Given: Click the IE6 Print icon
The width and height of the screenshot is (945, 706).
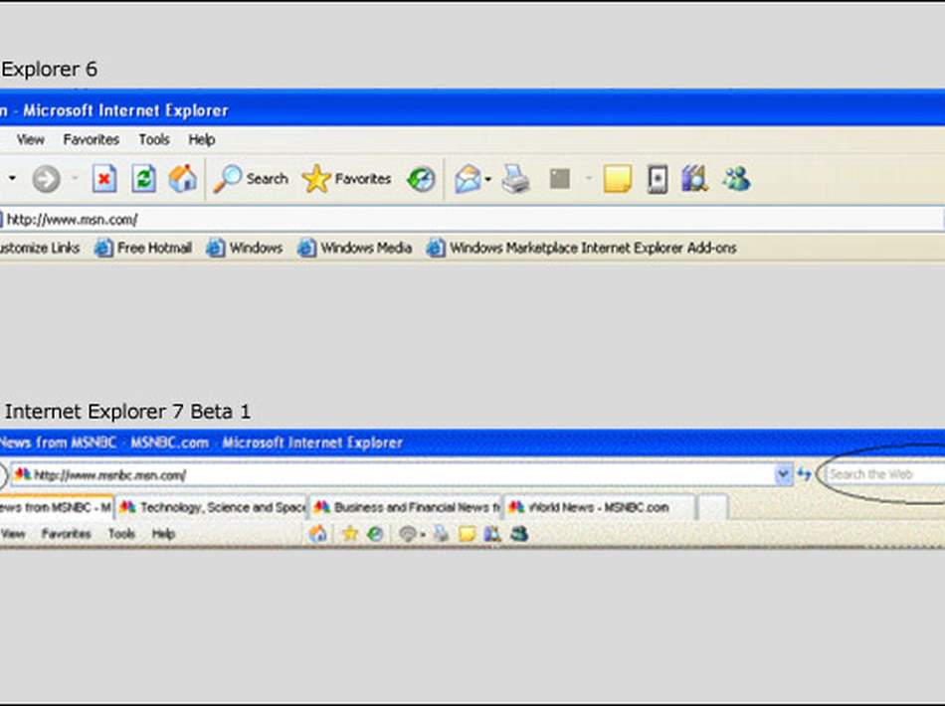Looking at the screenshot, I should (x=516, y=179).
